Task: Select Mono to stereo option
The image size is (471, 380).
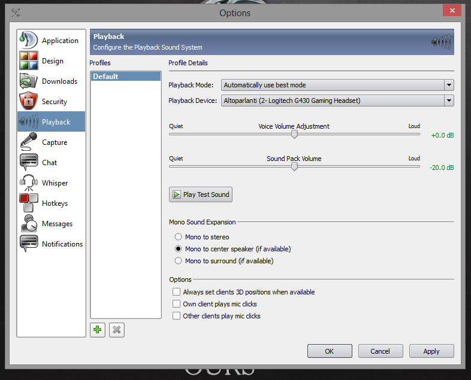Action: pyautogui.click(x=178, y=237)
